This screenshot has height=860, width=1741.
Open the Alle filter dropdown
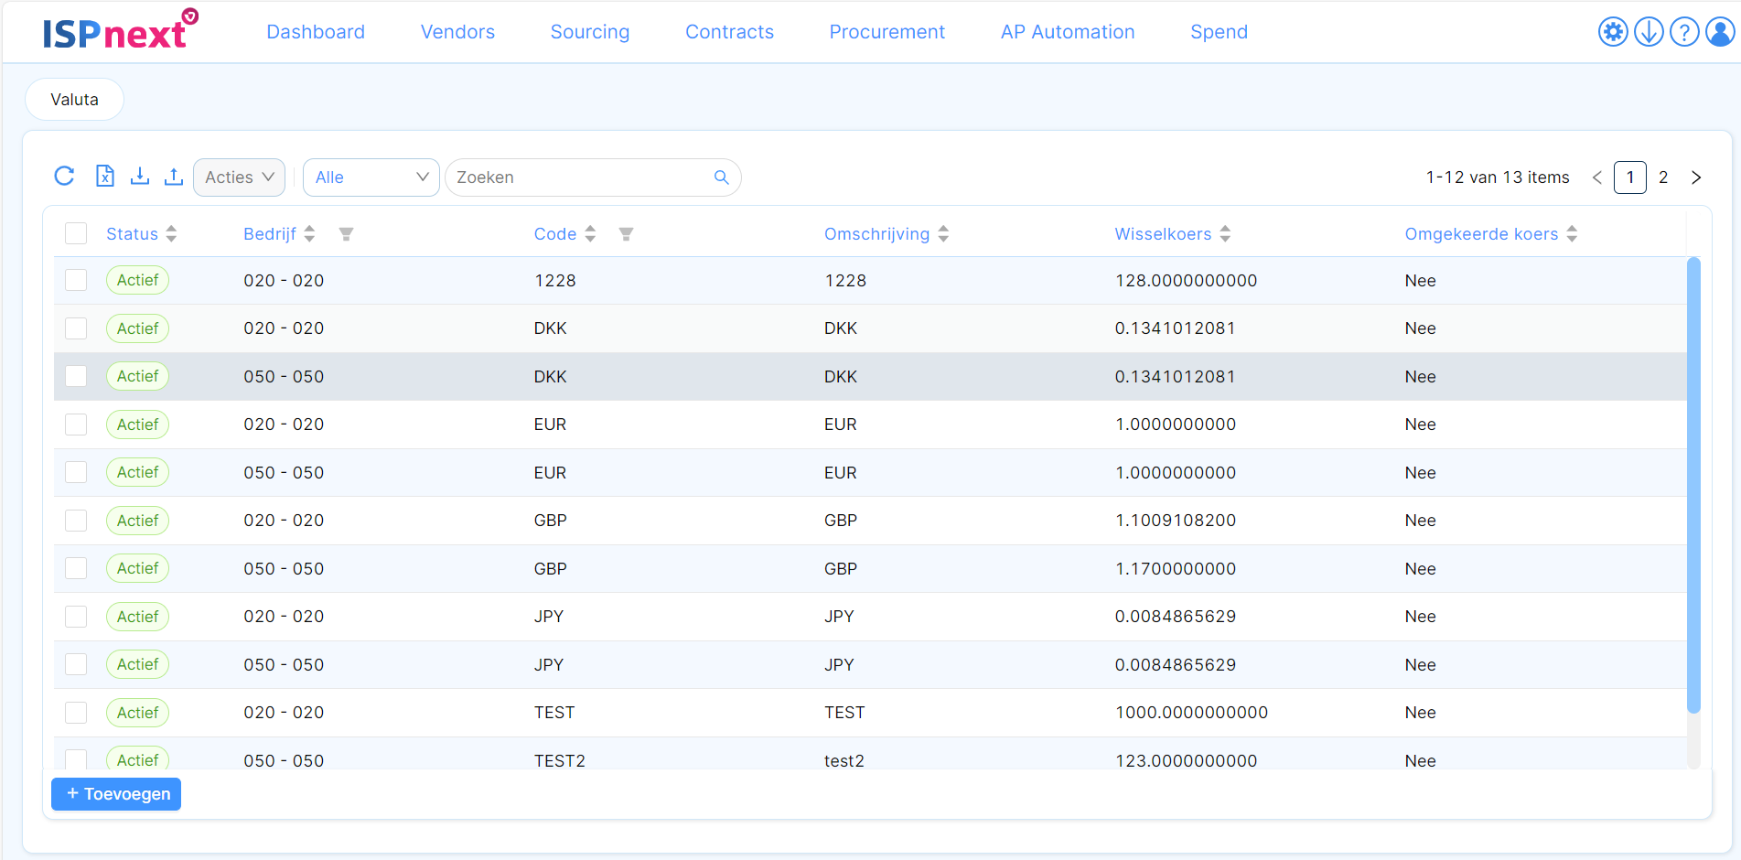[x=371, y=177]
